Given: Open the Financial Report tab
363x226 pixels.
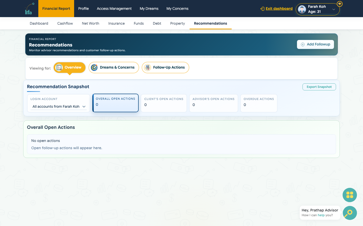Looking at the screenshot, I should [56, 9].
